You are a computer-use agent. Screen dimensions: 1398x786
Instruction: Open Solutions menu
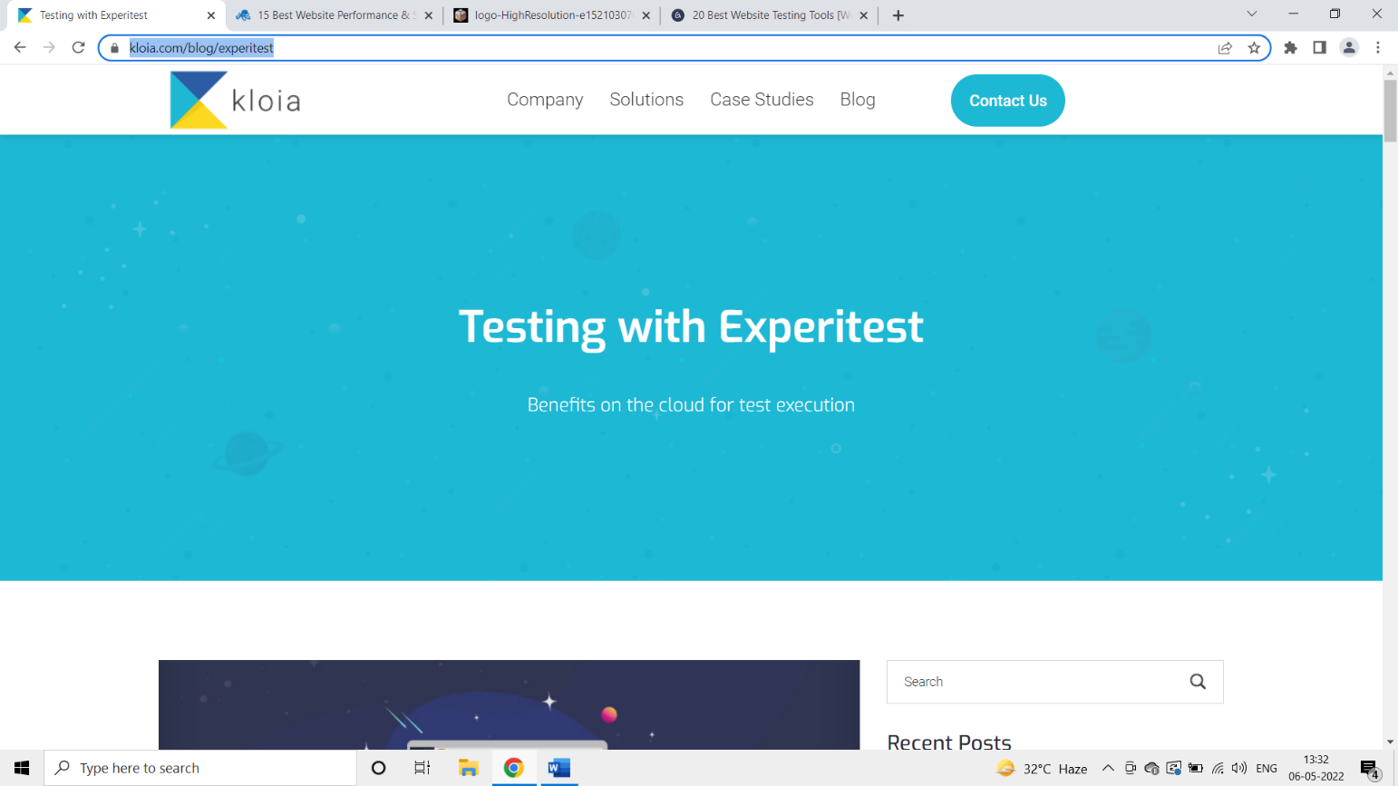click(646, 100)
